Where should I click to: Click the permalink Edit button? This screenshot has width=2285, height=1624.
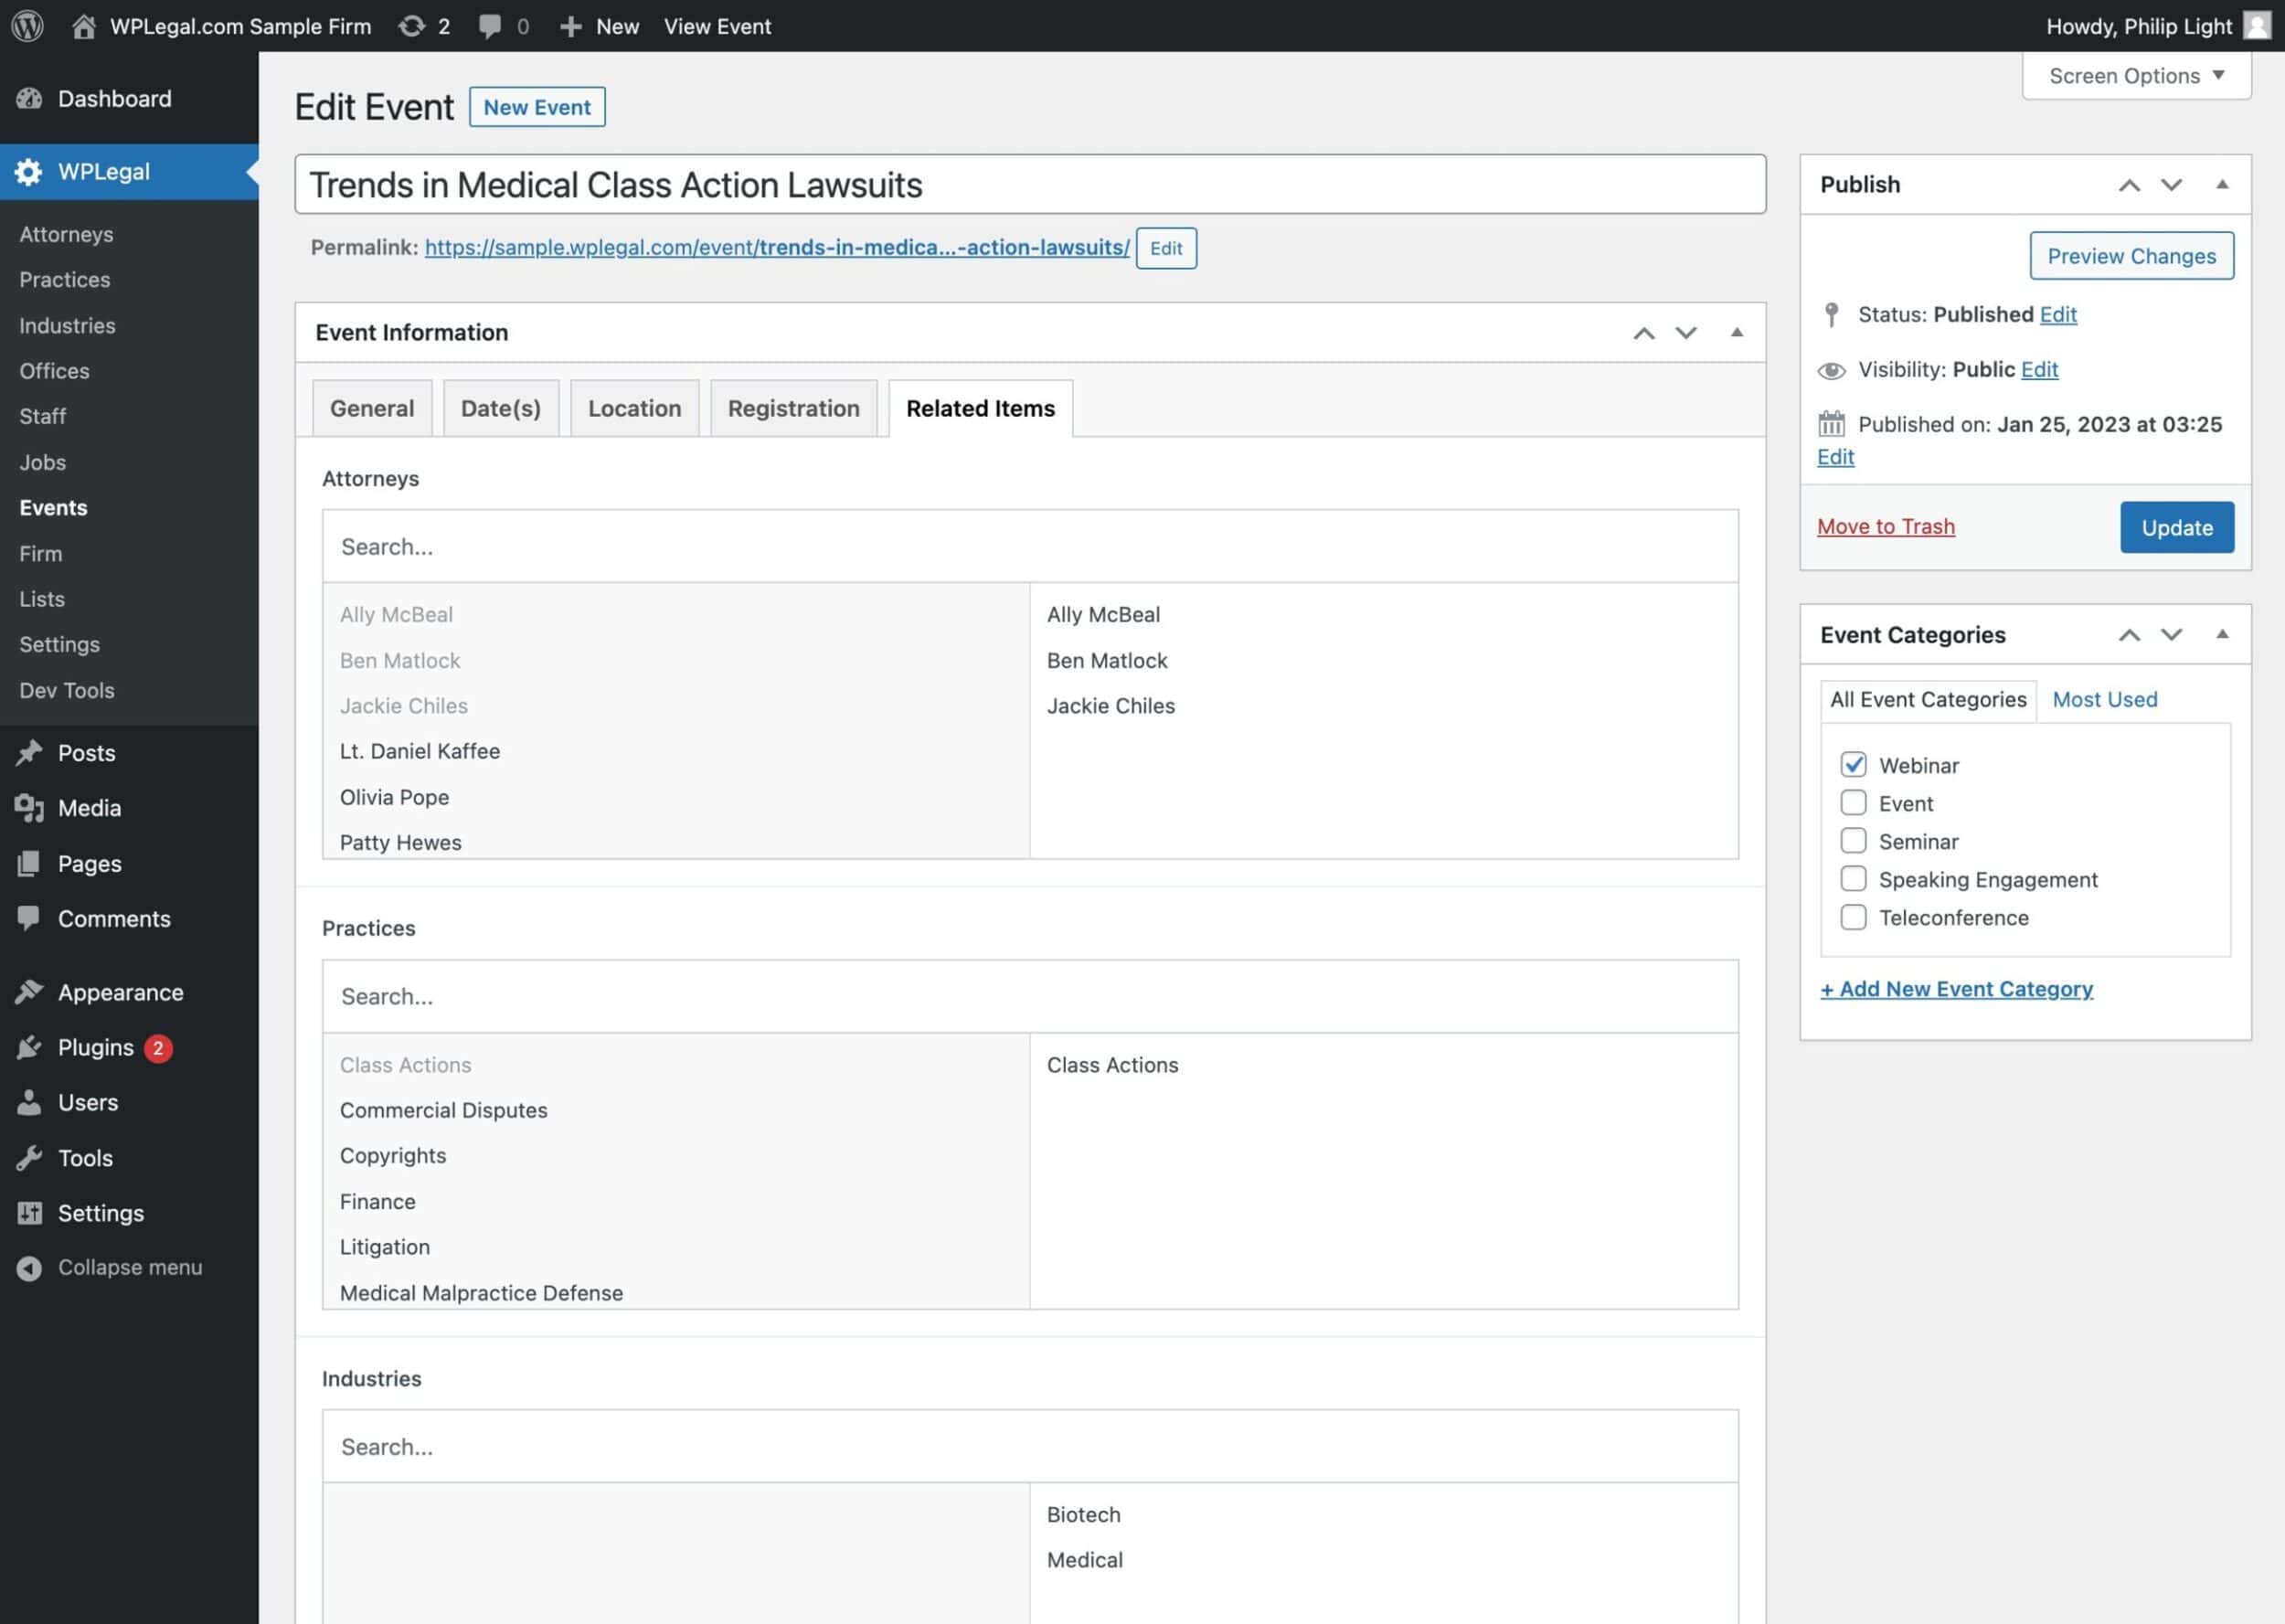point(1165,248)
